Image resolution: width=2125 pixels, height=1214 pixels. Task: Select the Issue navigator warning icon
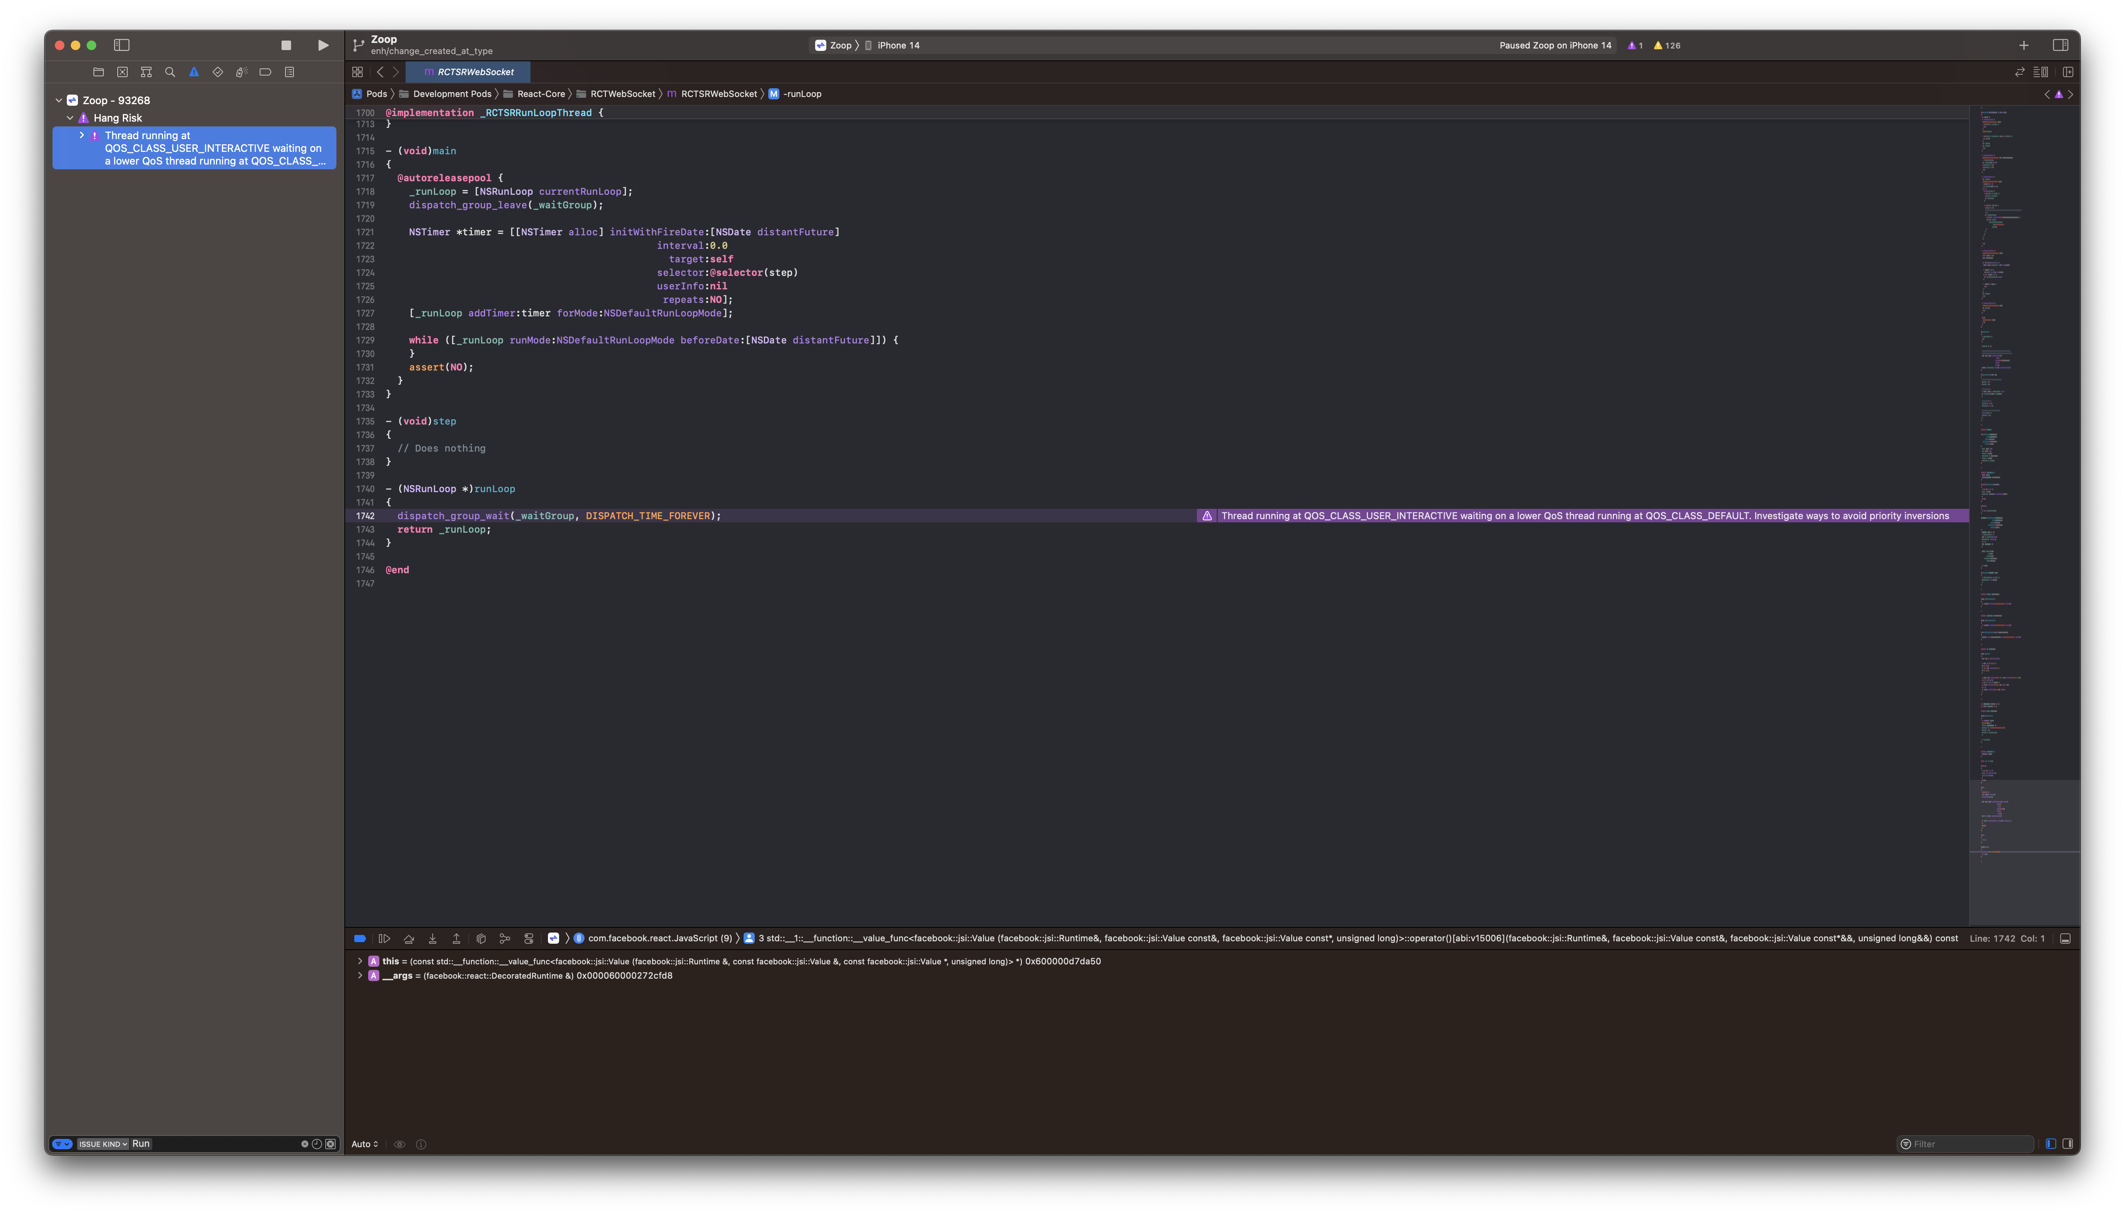coord(194,72)
